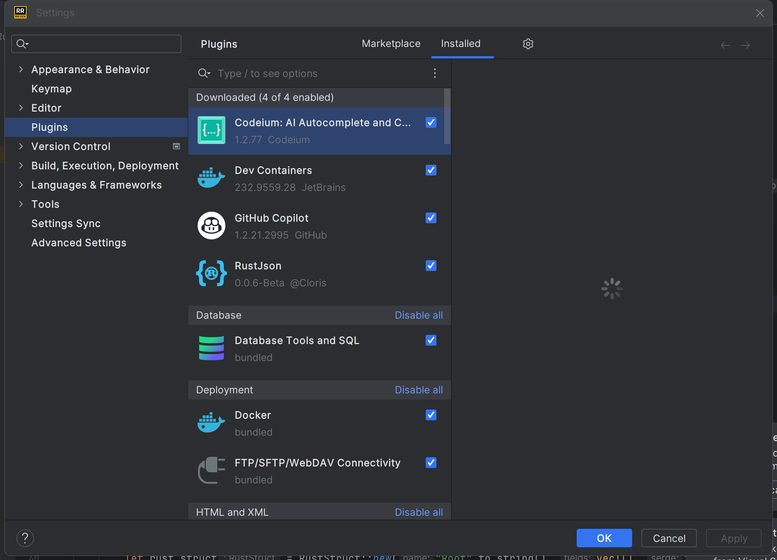The height and width of the screenshot is (560, 777).
Task: Click the Codeium plugin icon
Action: click(x=211, y=130)
